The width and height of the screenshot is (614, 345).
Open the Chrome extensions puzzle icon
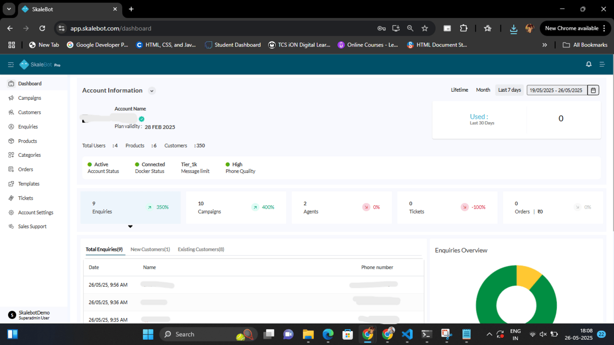coord(464,29)
